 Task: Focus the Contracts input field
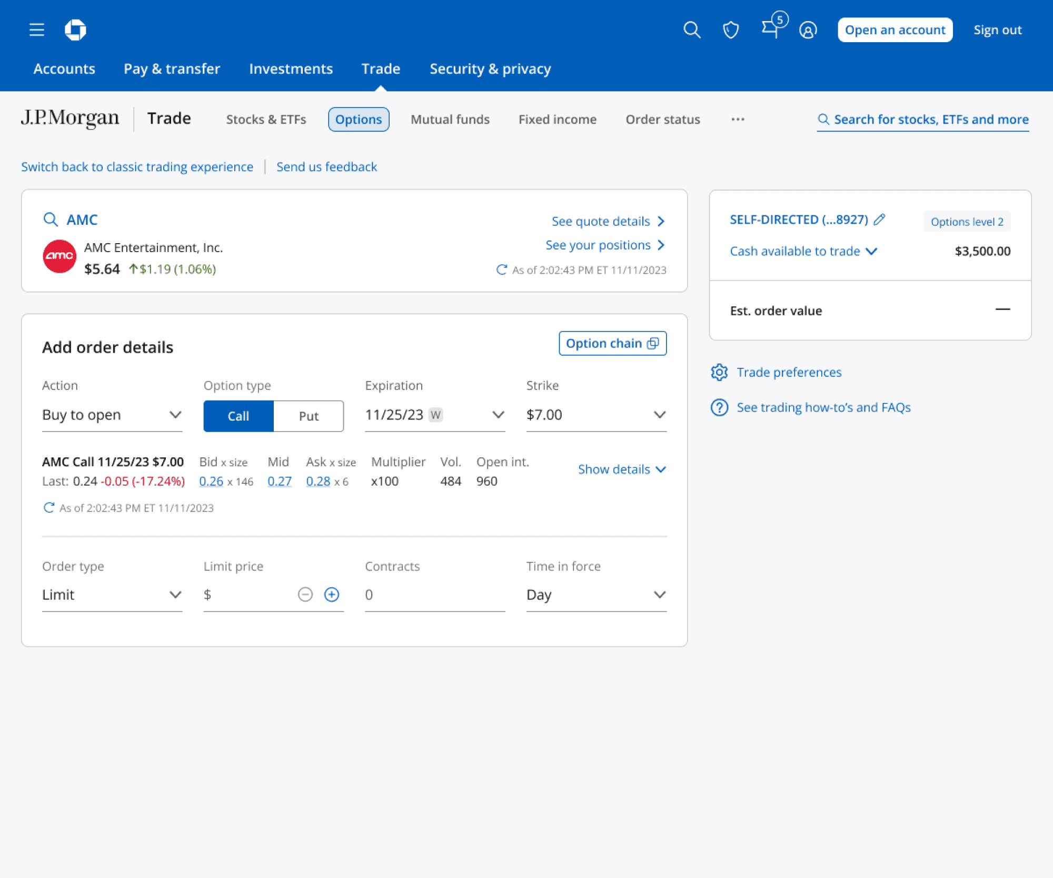coord(435,595)
